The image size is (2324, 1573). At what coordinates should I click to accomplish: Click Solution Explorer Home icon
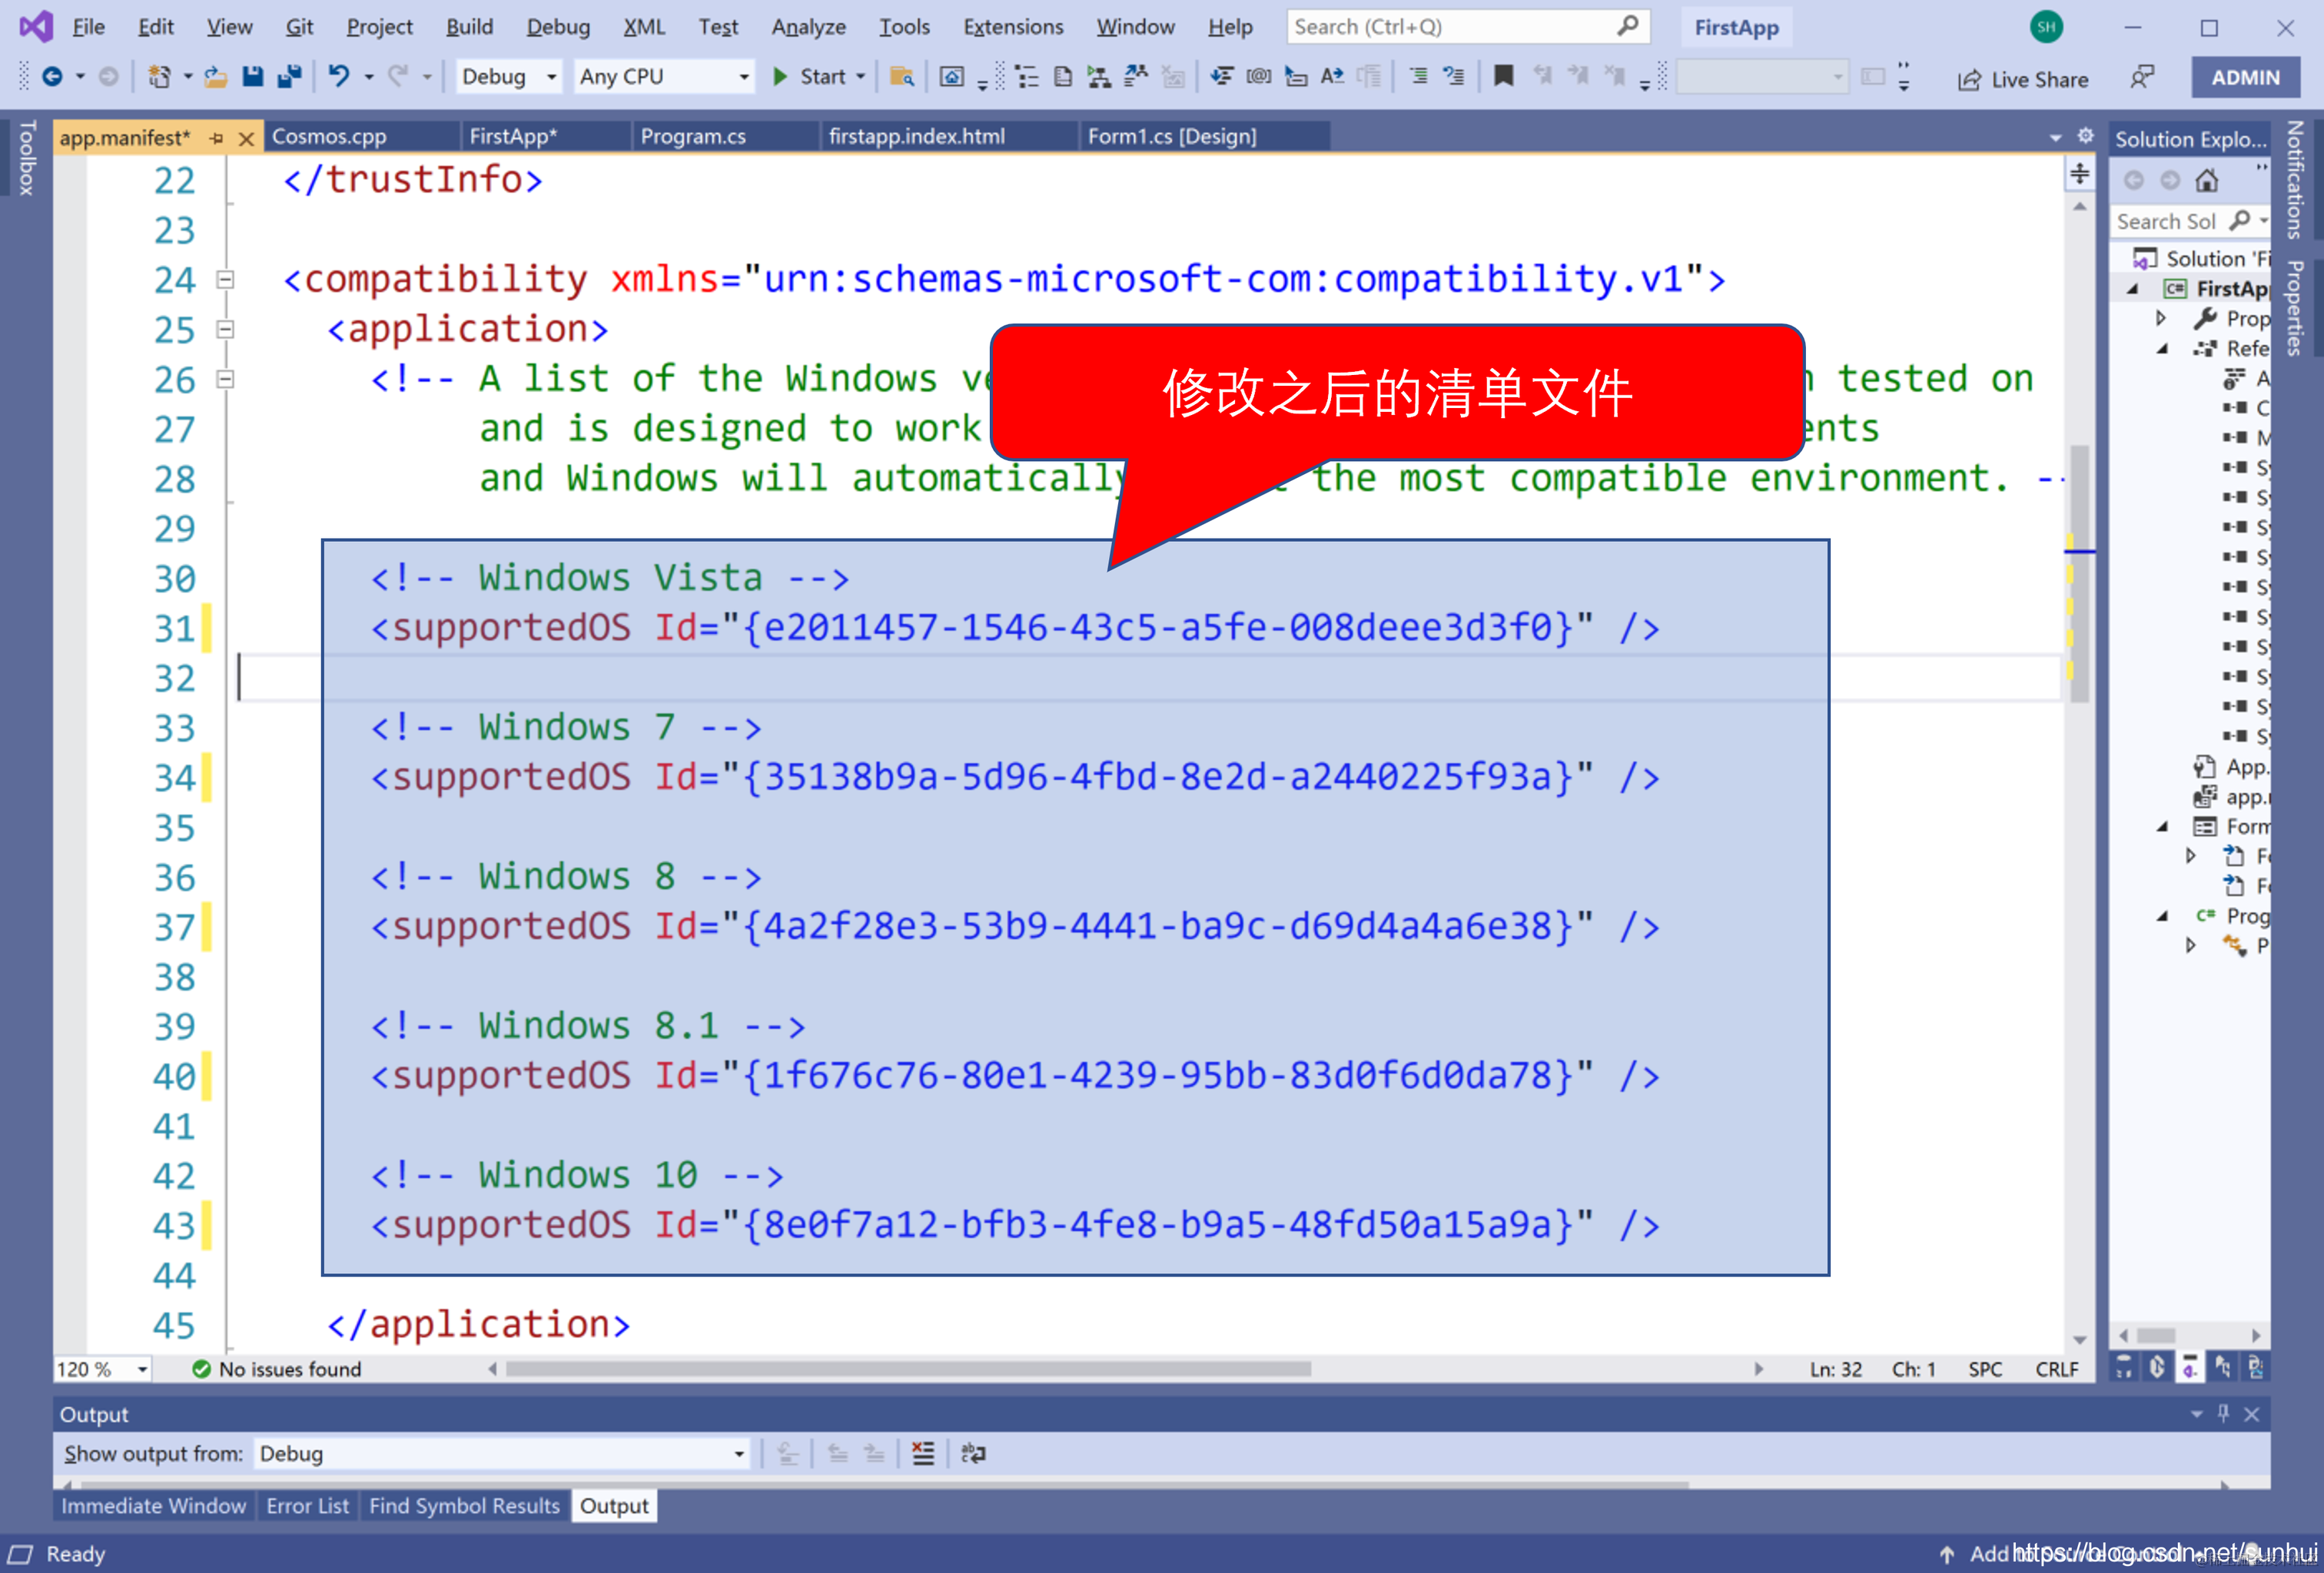click(2206, 181)
